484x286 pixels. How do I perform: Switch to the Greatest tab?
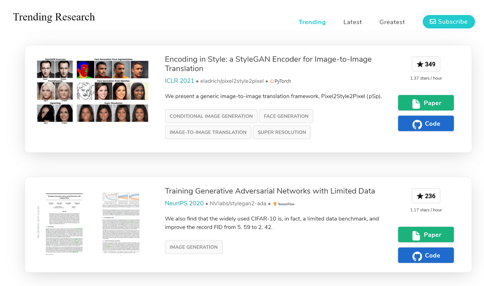pyautogui.click(x=392, y=22)
